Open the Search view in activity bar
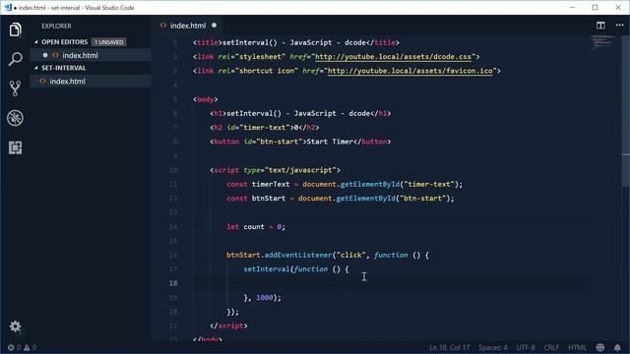 click(16, 59)
